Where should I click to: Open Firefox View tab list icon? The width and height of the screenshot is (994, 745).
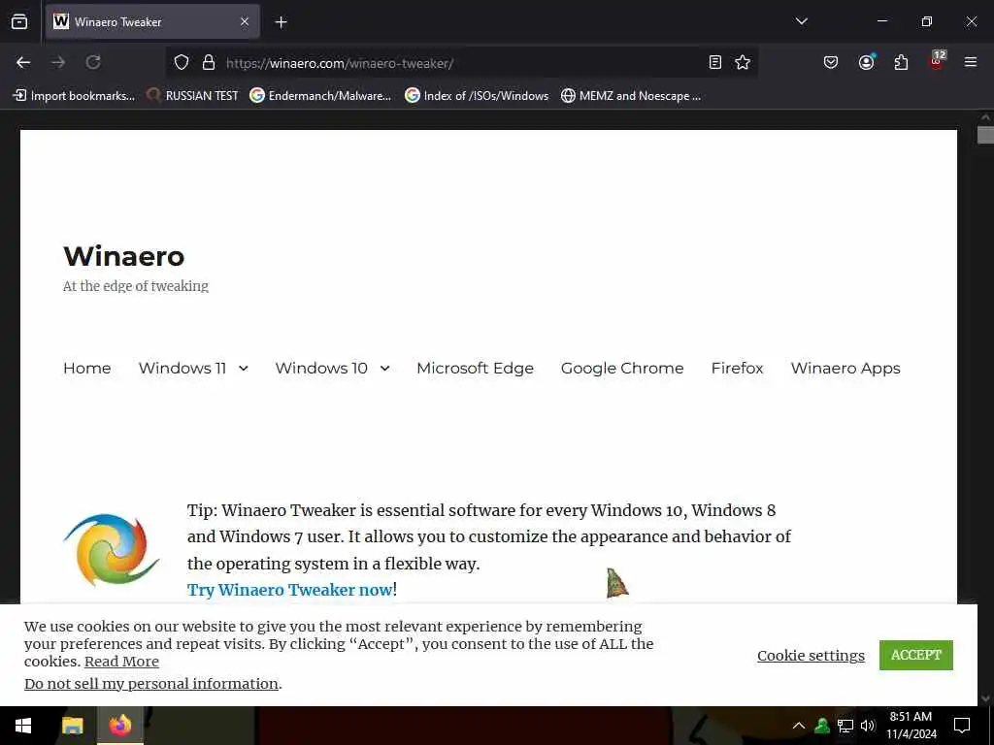pyautogui.click(x=19, y=21)
